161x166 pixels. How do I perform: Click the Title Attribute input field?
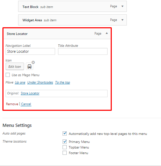[83, 51]
